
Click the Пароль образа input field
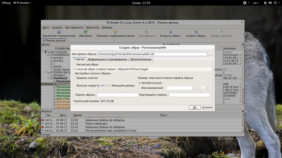118,95
